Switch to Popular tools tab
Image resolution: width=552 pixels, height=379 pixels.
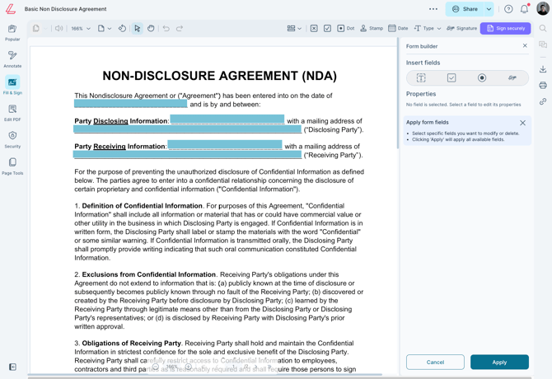12,32
